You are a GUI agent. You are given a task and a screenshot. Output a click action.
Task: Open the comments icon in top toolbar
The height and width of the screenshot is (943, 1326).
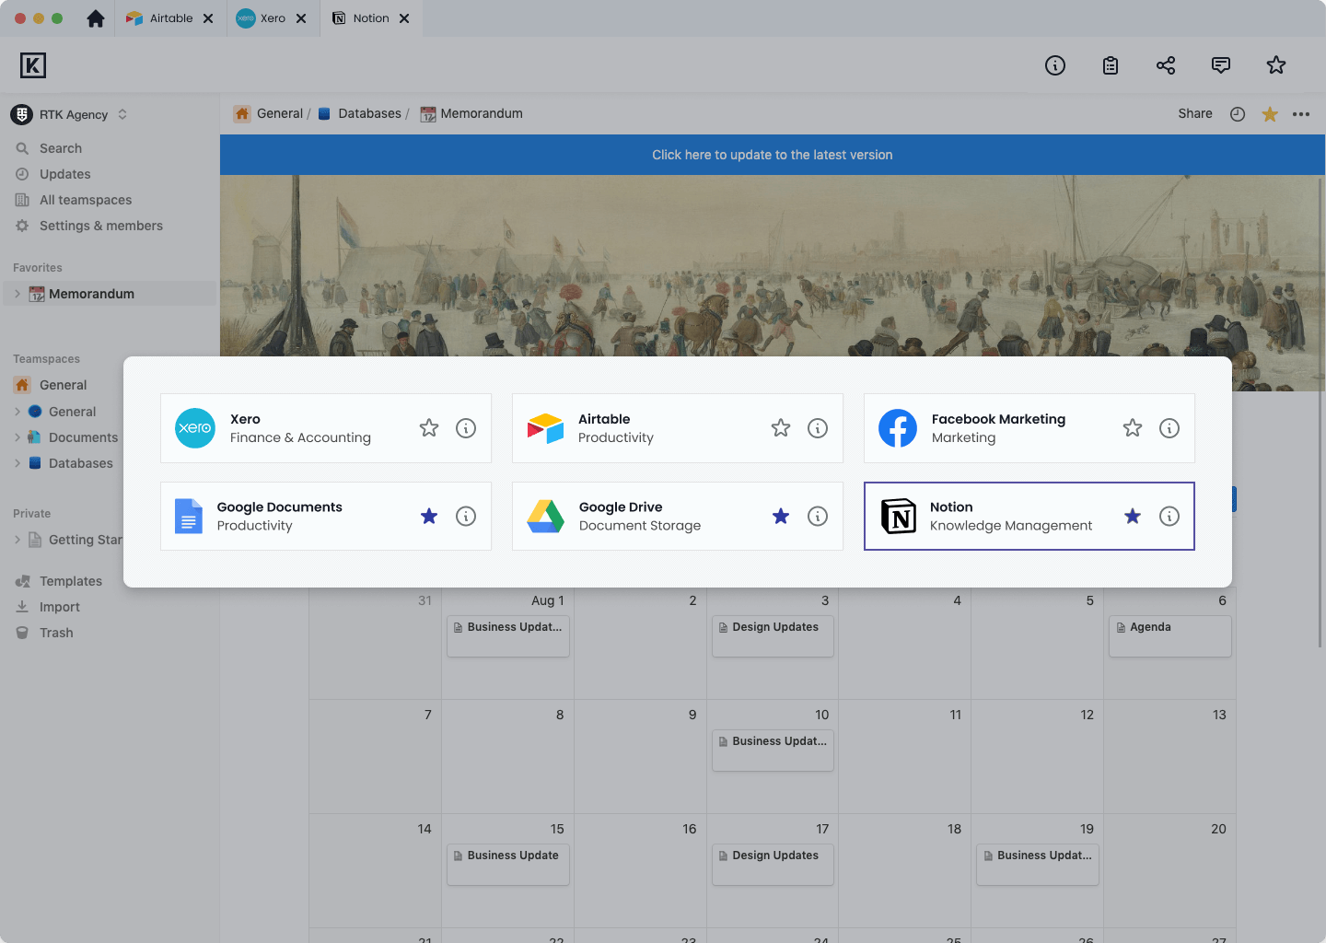[x=1221, y=65]
